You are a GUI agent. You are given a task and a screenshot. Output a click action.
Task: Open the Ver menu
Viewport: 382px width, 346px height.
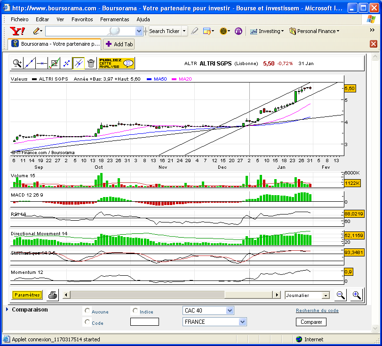click(x=60, y=19)
